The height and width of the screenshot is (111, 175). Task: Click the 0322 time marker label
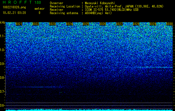[36, 24]
